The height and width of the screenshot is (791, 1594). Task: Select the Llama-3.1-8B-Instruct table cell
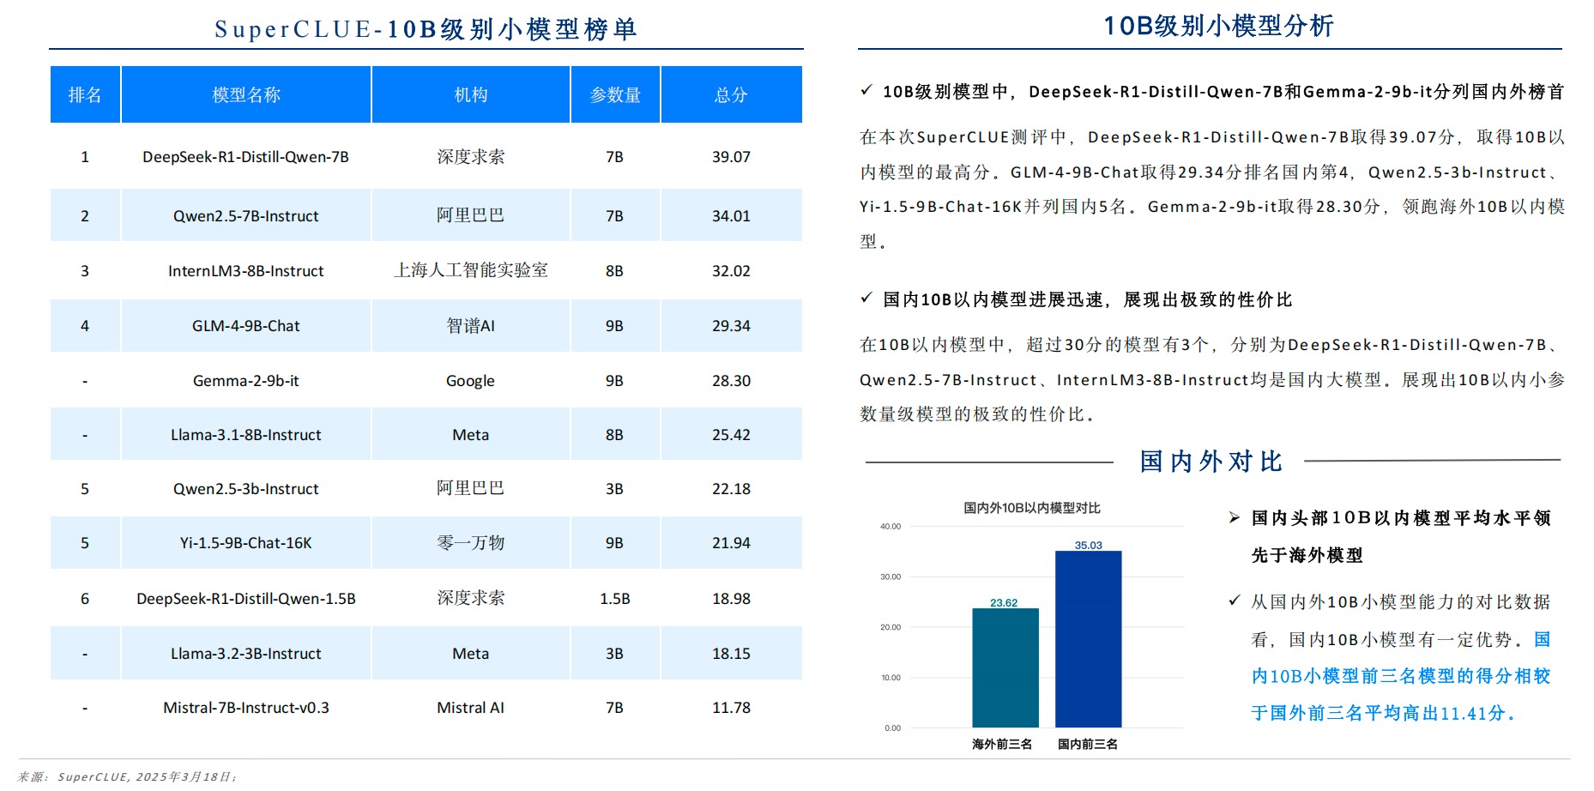(246, 435)
